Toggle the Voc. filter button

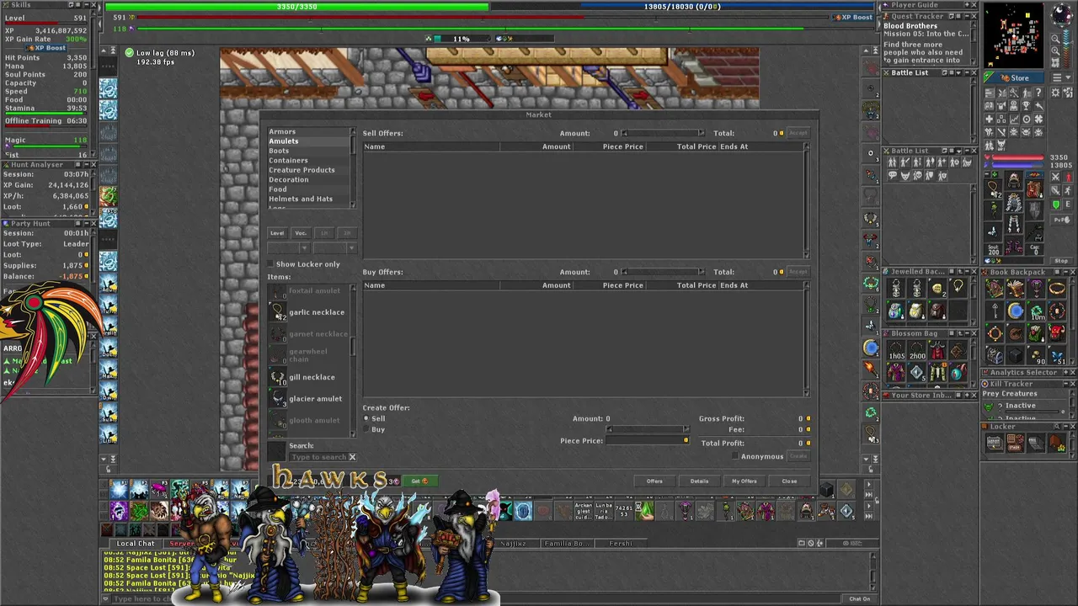(x=301, y=233)
